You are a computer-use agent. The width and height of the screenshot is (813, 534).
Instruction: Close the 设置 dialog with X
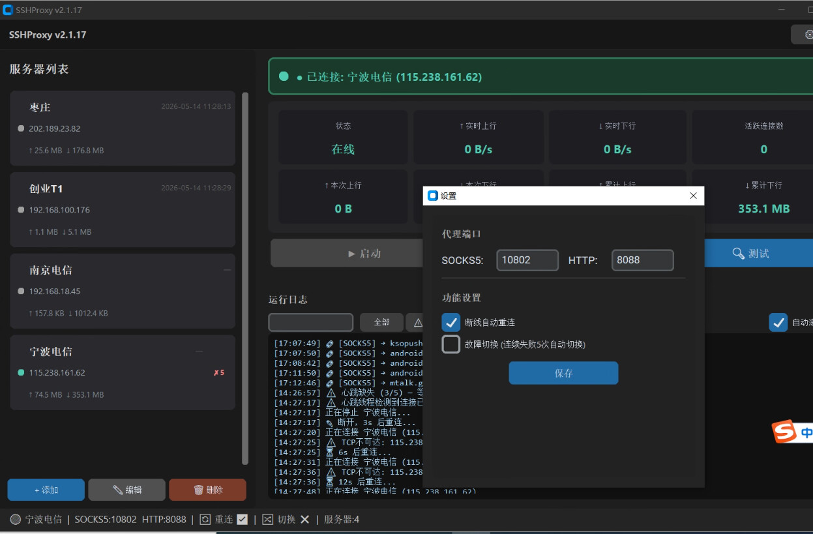point(693,196)
